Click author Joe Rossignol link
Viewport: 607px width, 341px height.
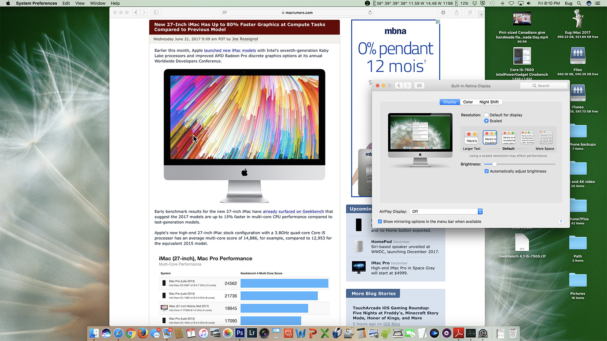point(245,39)
